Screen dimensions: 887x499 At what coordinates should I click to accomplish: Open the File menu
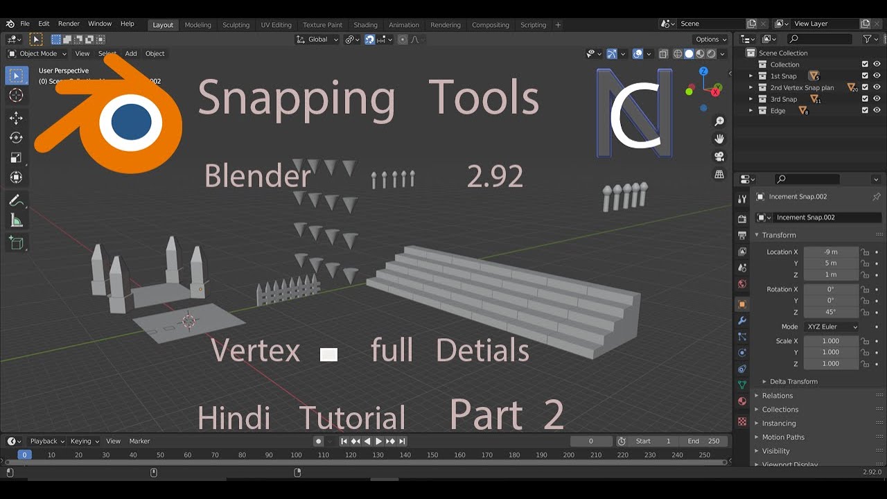pyautogui.click(x=25, y=24)
